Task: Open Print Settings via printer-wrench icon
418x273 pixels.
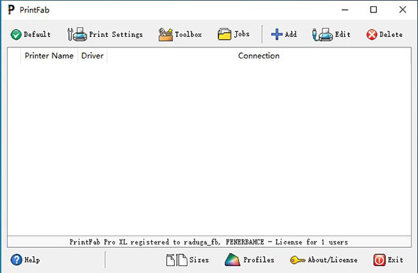Action: click(77, 34)
